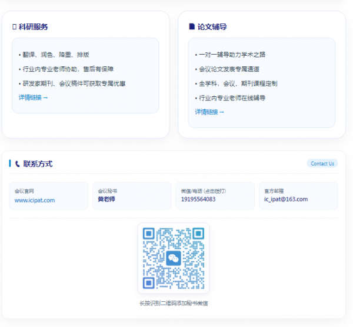The image size is (353, 327).
Task: Click 一对一辅导助力学术之路 bullet
Action: (230, 55)
